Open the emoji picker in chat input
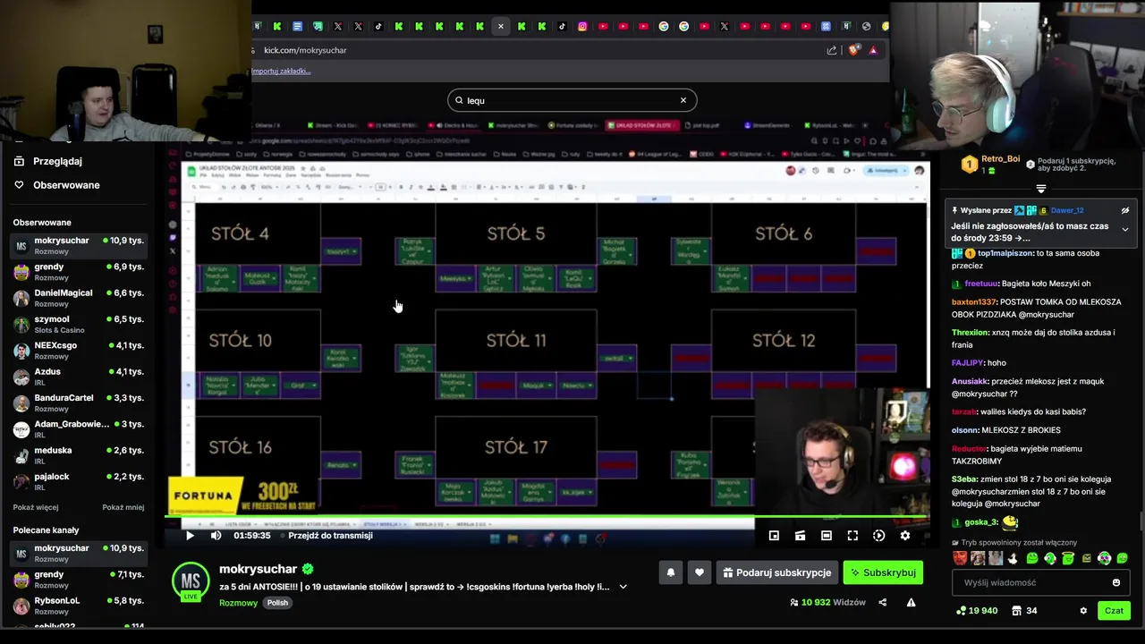The width and height of the screenshot is (1145, 644). click(x=1115, y=582)
